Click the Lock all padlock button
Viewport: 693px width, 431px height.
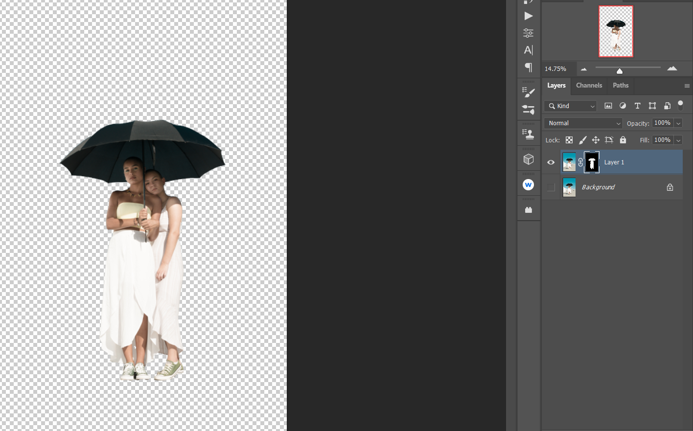tap(623, 140)
